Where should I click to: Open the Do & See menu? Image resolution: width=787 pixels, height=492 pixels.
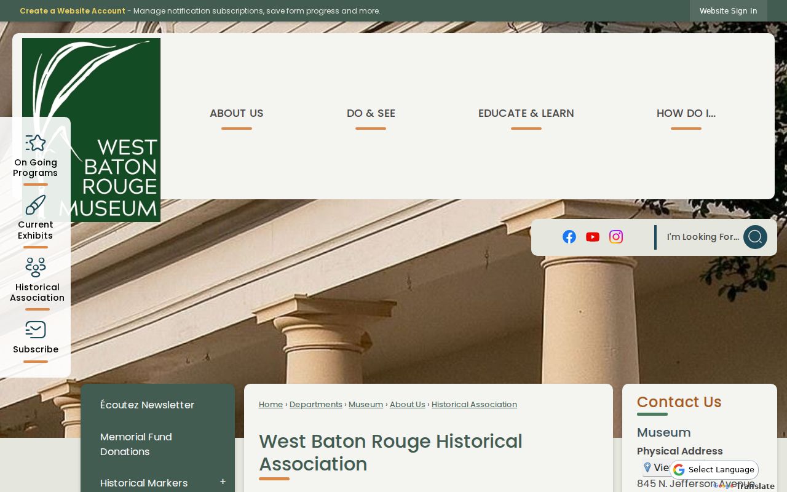(x=371, y=113)
